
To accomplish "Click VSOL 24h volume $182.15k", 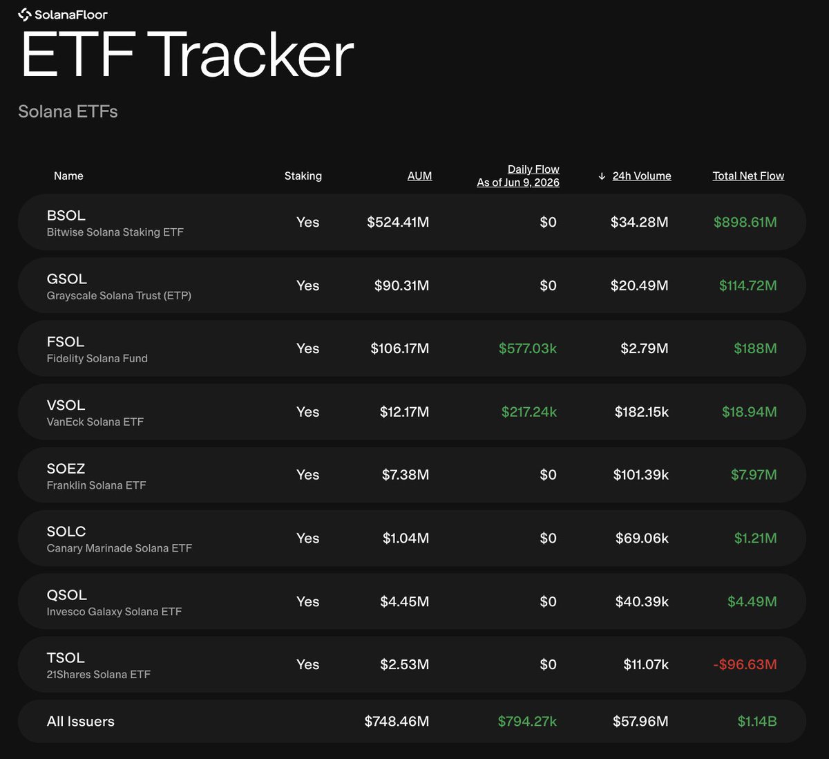I will (x=642, y=412).
